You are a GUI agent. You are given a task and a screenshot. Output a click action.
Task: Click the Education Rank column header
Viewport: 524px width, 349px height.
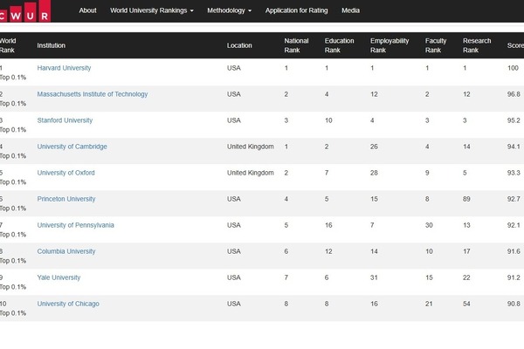coord(339,45)
